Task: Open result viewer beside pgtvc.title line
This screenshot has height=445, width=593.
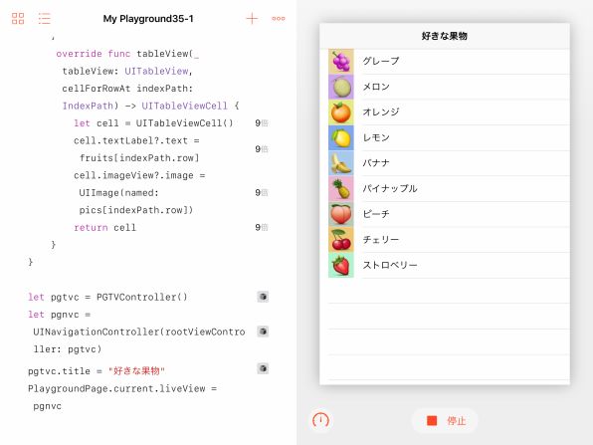Action: click(x=263, y=368)
